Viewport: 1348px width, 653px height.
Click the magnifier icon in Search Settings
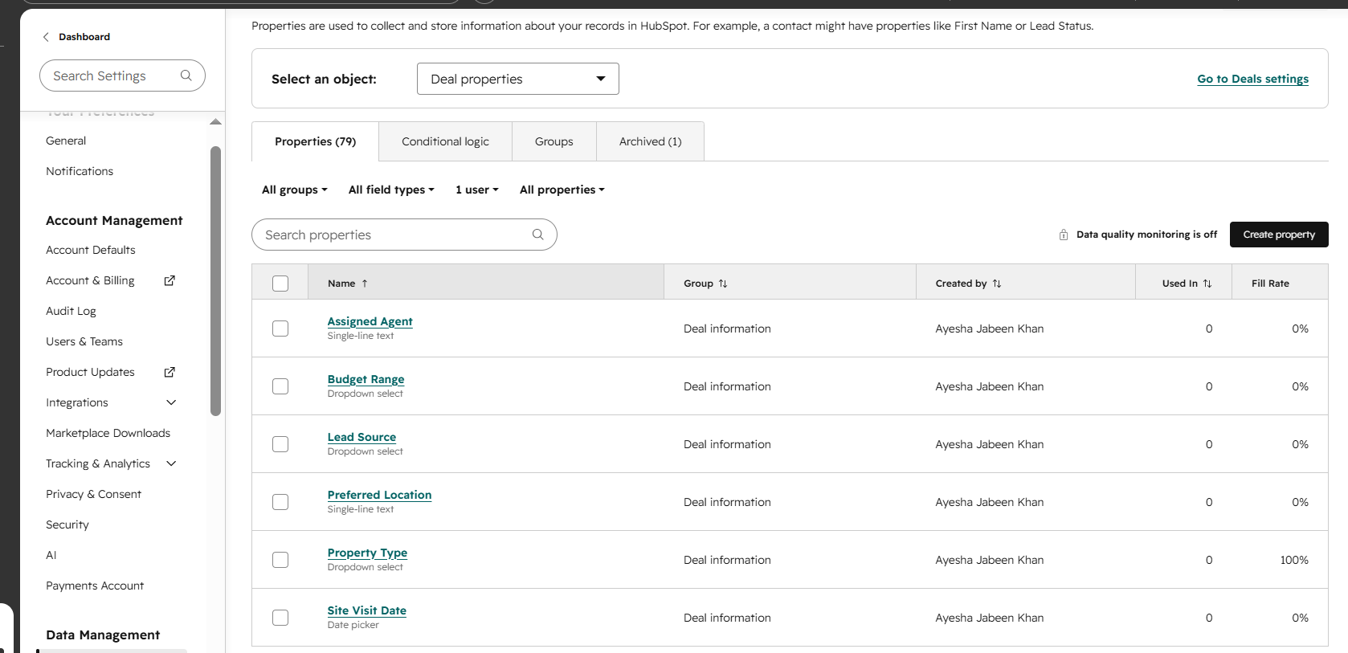pos(186,76)
